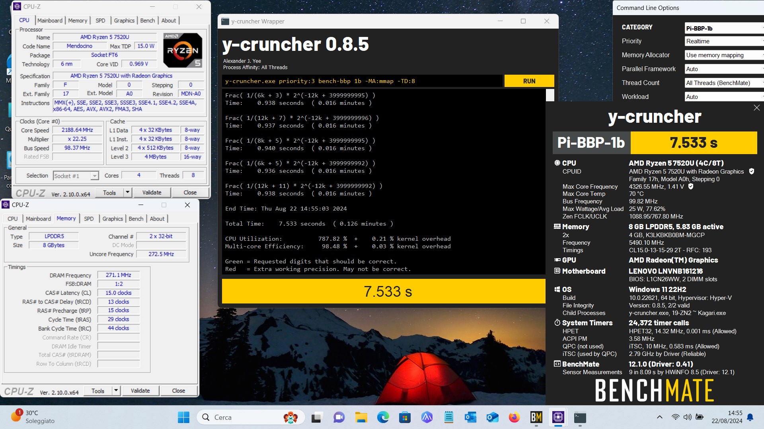Open the battery status tray icon
The height and width of the screenshot is (429, 764).
pos(699,417)
